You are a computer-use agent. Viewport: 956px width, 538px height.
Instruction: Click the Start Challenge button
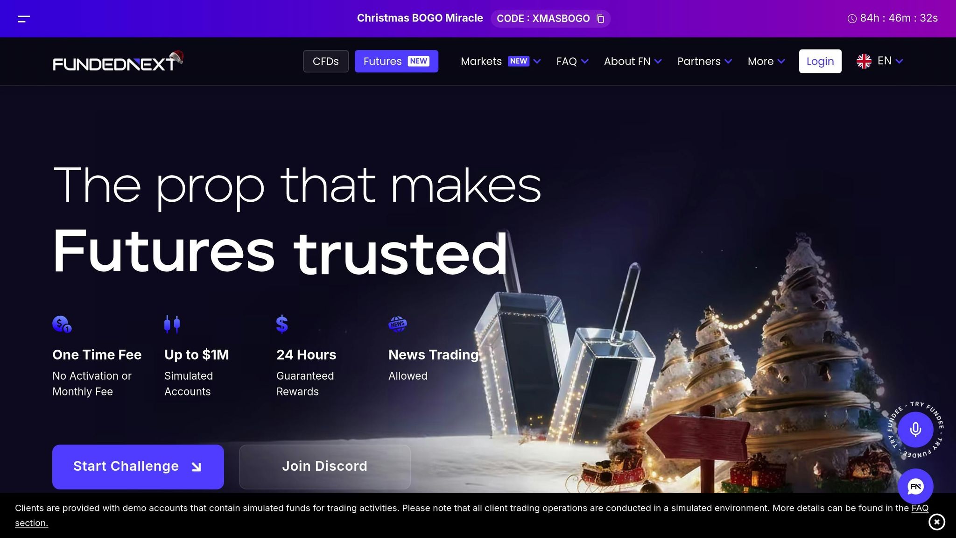(x=138, y=467)
